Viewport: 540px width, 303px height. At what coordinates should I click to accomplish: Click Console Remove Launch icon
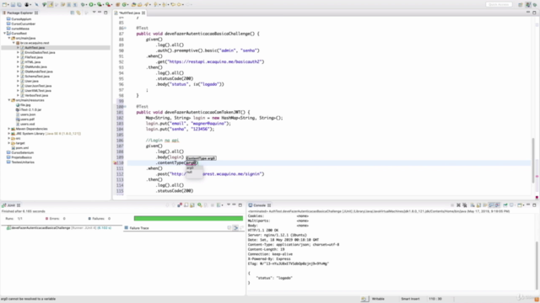coord(458,205)
